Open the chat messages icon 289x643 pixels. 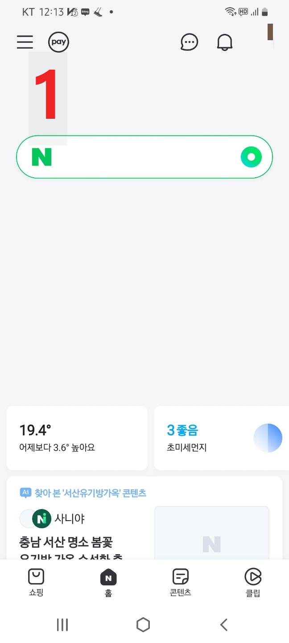[189, 42]
